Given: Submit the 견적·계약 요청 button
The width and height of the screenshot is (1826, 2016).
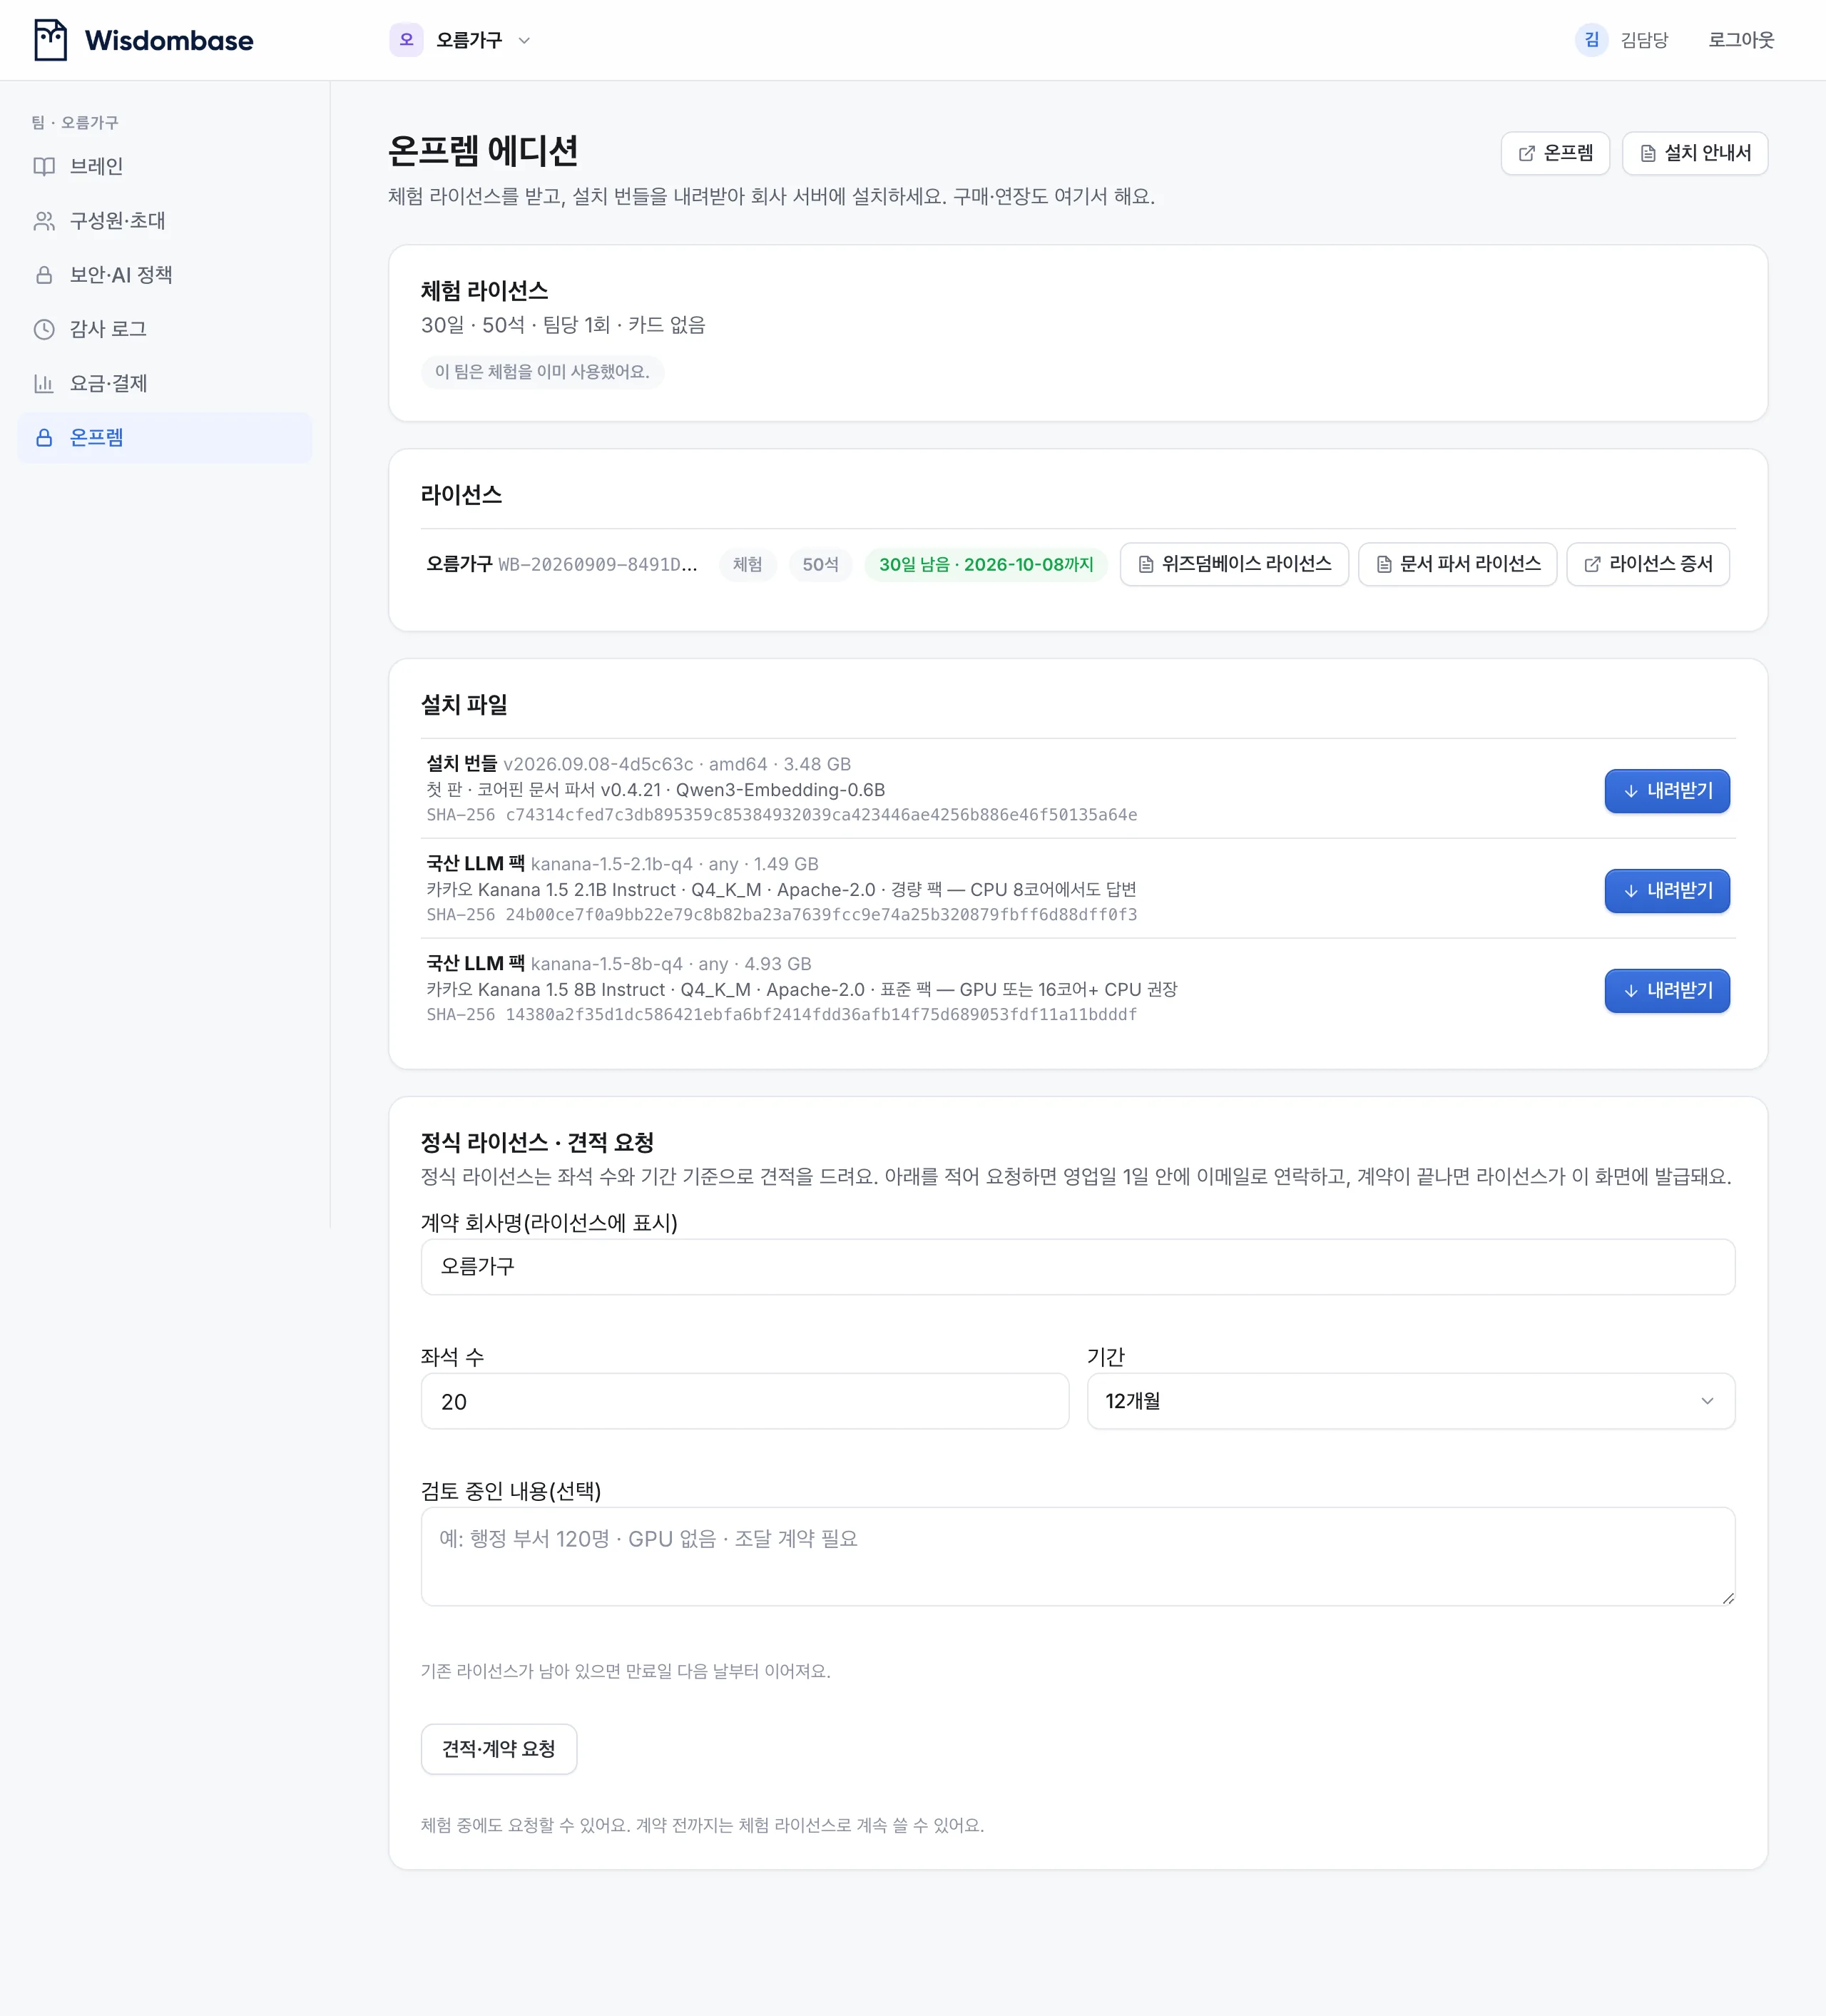Looking at the screenshot, I should pyautogui.click(x=499, y=1749).
